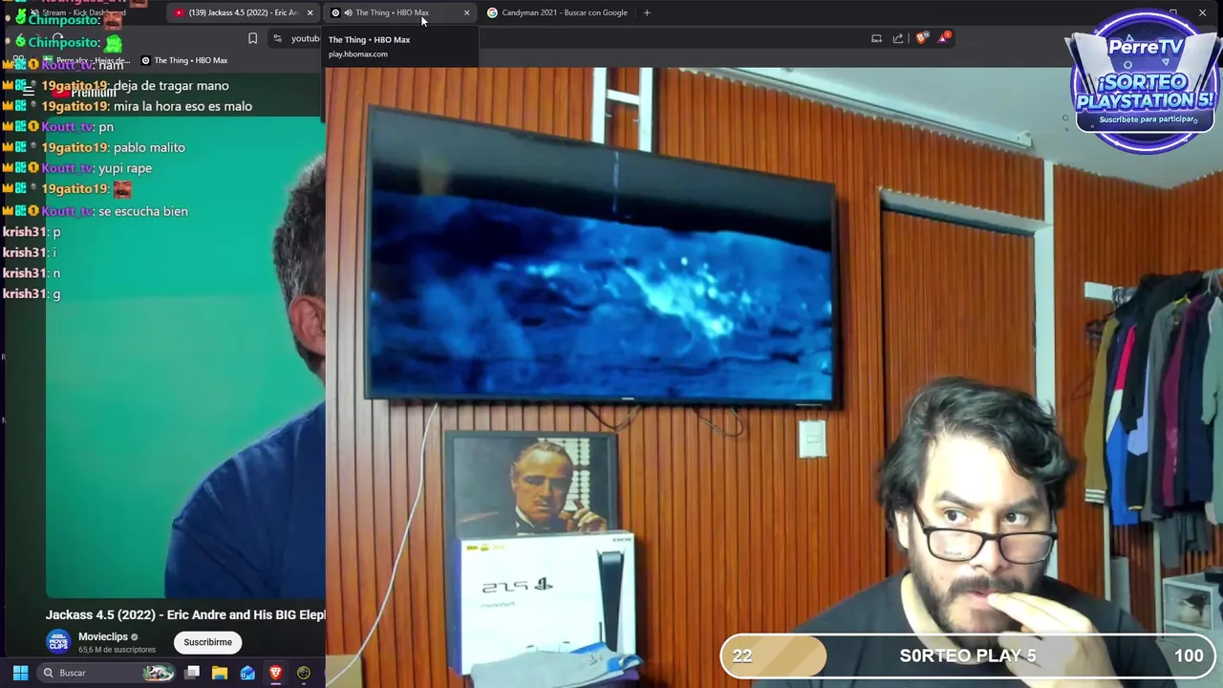Click the search highlight image in Buscar box
This screenshot has width=1223, height=688.
(159, 673)
